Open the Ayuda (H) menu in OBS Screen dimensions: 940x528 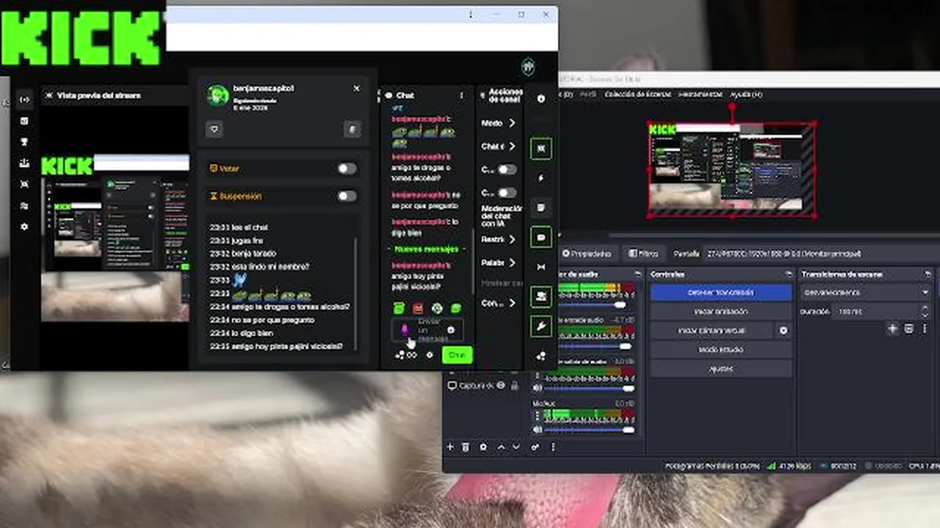click(746, 95)
